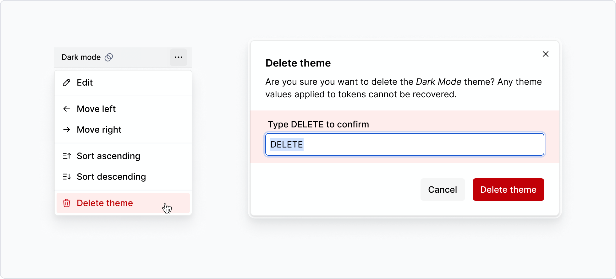Click the Dark mode column header
The image size is (616, 279).
81,57
